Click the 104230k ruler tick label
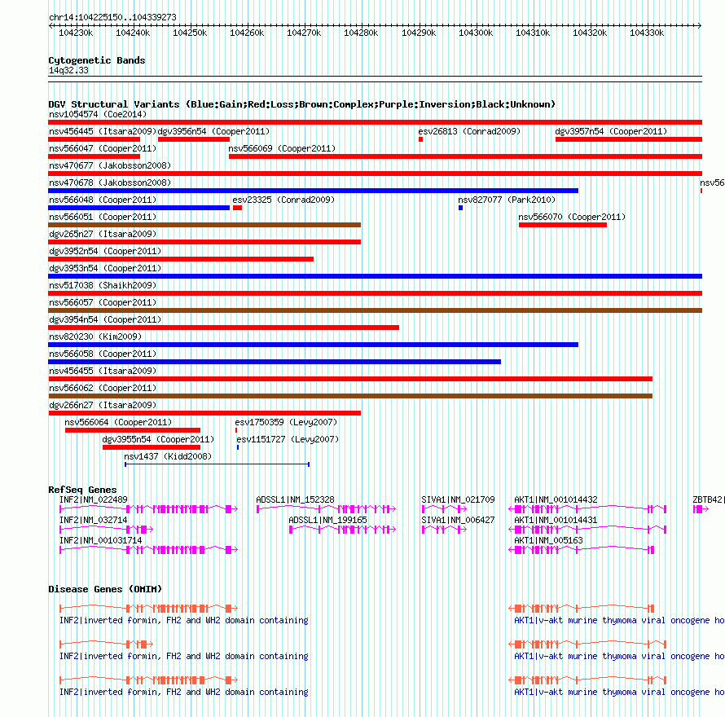This screenshot has width=725, height=717. coord(76,33)
